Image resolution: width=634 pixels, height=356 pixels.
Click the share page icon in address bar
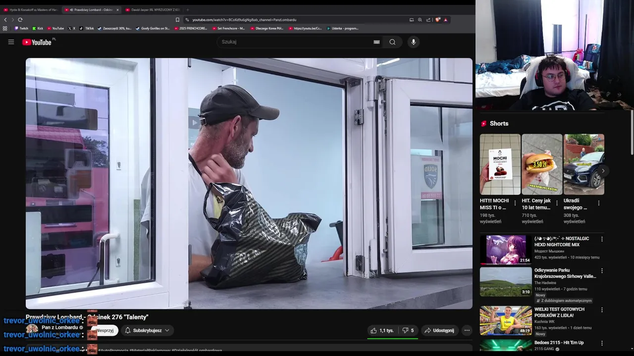[x=428, y=20]
